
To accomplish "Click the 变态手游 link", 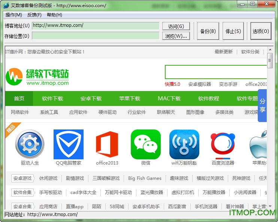I will click(228, 84).
